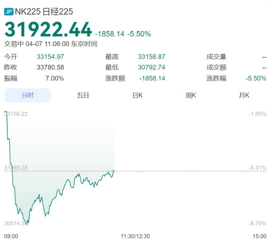Select the 日K daily candlestick tab
Image resolution: width=272 pixels, height=242 pixels.
137,95
